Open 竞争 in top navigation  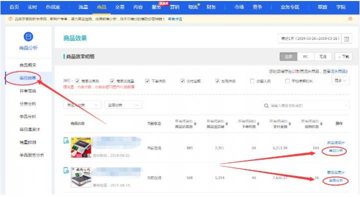pyautogui.click(x=257, y=7)
